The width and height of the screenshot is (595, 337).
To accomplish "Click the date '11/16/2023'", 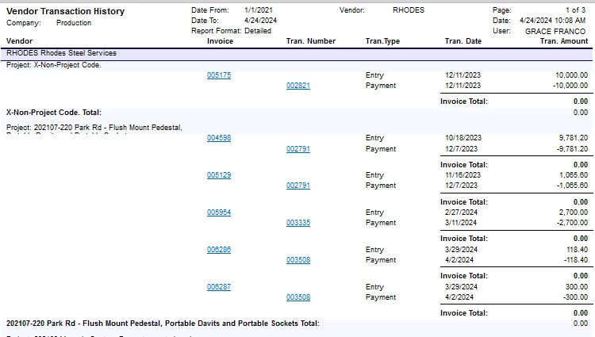I will point(463,175).
